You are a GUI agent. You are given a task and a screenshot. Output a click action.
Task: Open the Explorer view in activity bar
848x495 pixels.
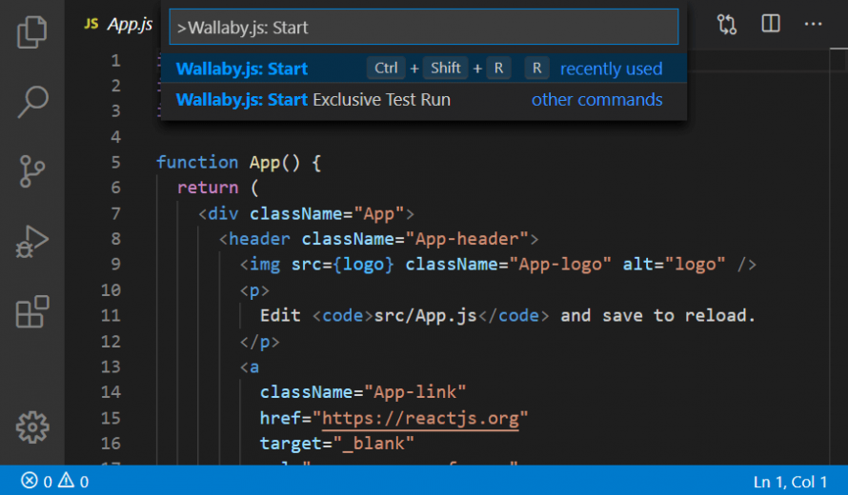(x=31, y=31)
